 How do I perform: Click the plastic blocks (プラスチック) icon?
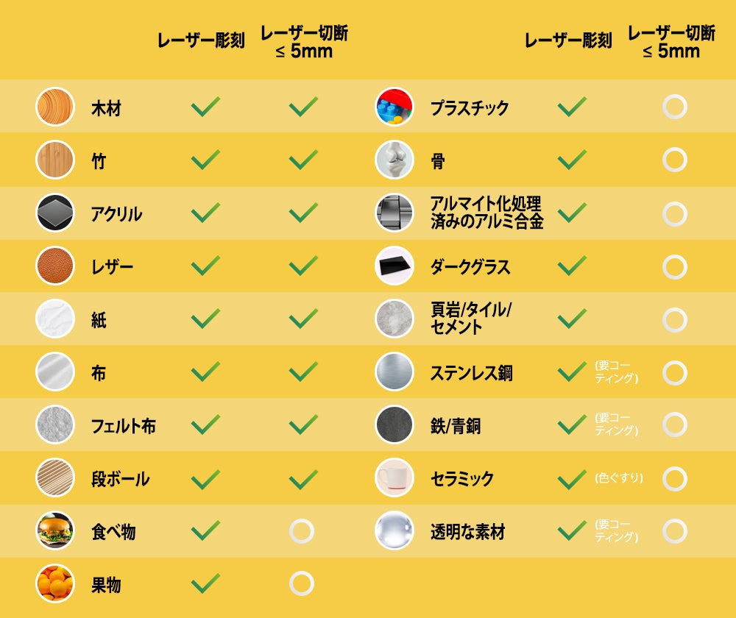pos(394,107)
